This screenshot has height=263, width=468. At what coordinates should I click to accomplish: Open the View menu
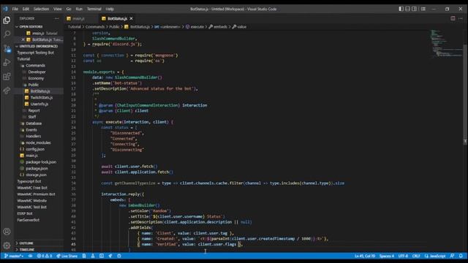tap(57, 9)
